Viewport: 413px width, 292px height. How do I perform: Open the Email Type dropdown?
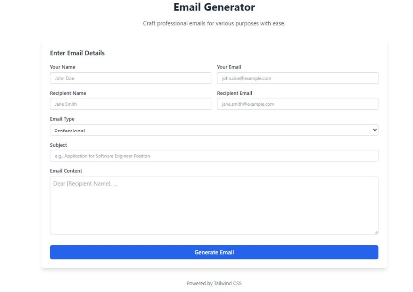click(x=214, y=129)
